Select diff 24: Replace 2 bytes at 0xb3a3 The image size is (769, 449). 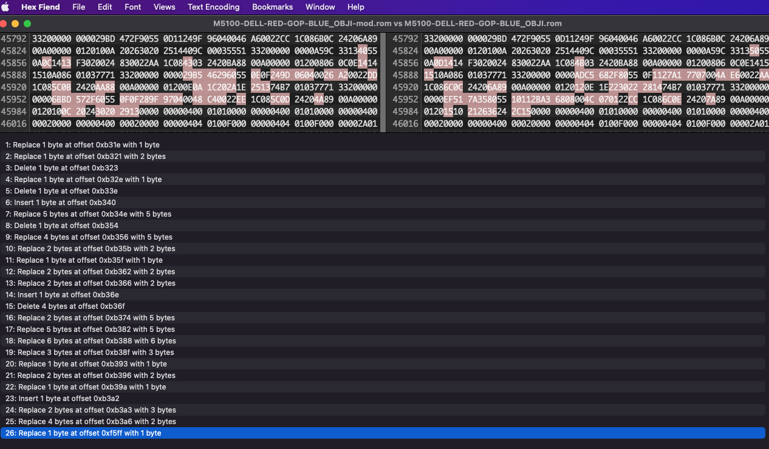383,410
